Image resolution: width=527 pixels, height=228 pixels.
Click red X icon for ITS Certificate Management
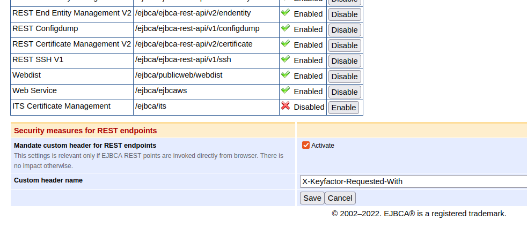pos(286,106)
